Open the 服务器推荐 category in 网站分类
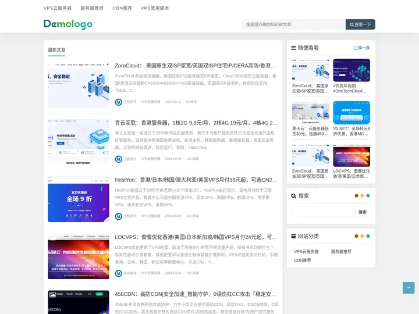 [341, 252]
